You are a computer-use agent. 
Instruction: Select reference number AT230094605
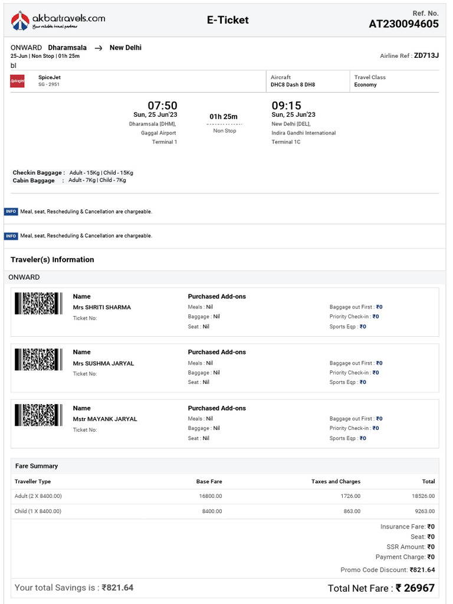403,24
